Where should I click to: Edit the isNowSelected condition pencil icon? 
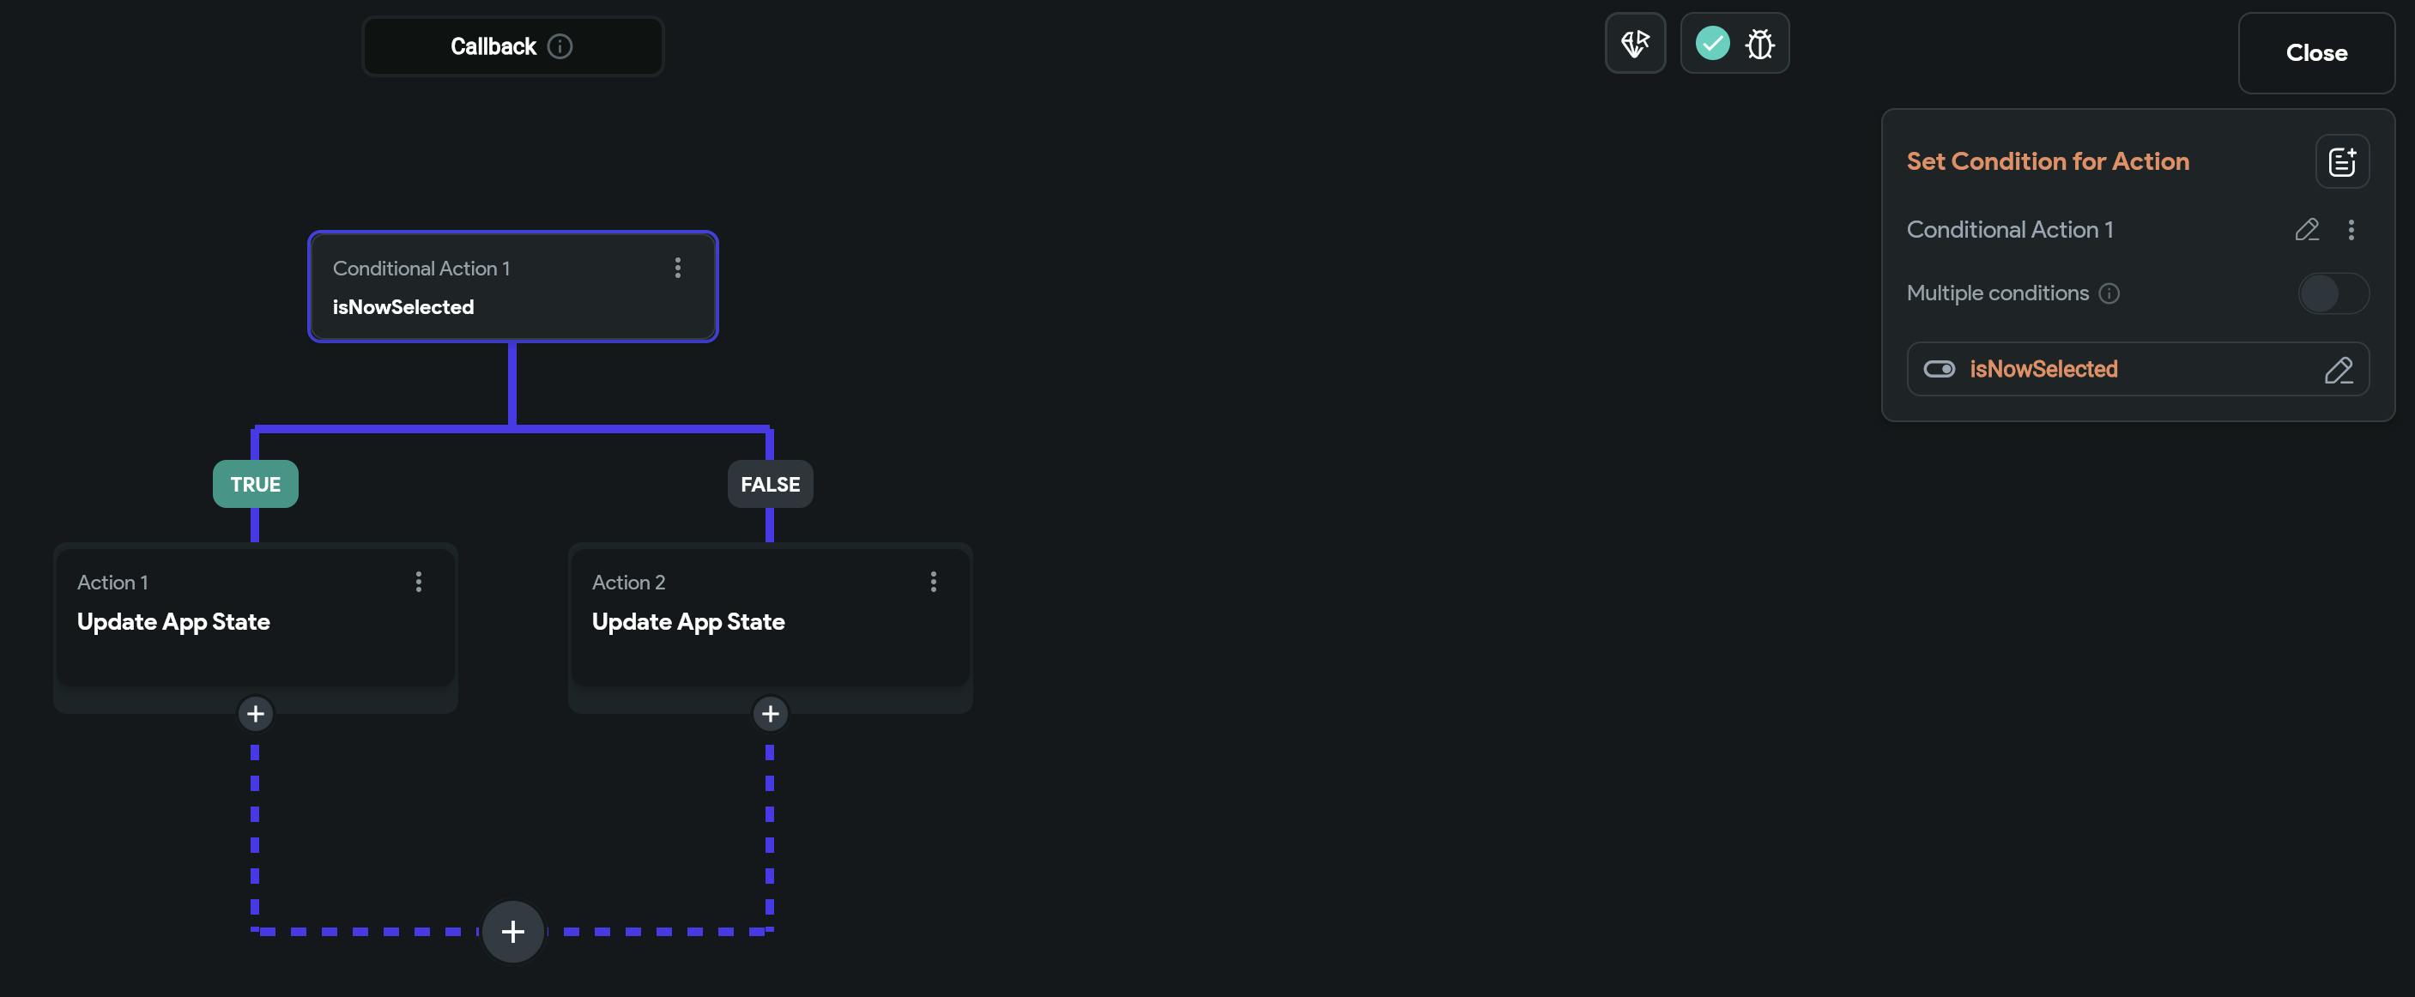click(2338, 370)
